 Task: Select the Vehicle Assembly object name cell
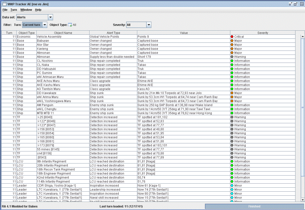click(x=63, y=37)
